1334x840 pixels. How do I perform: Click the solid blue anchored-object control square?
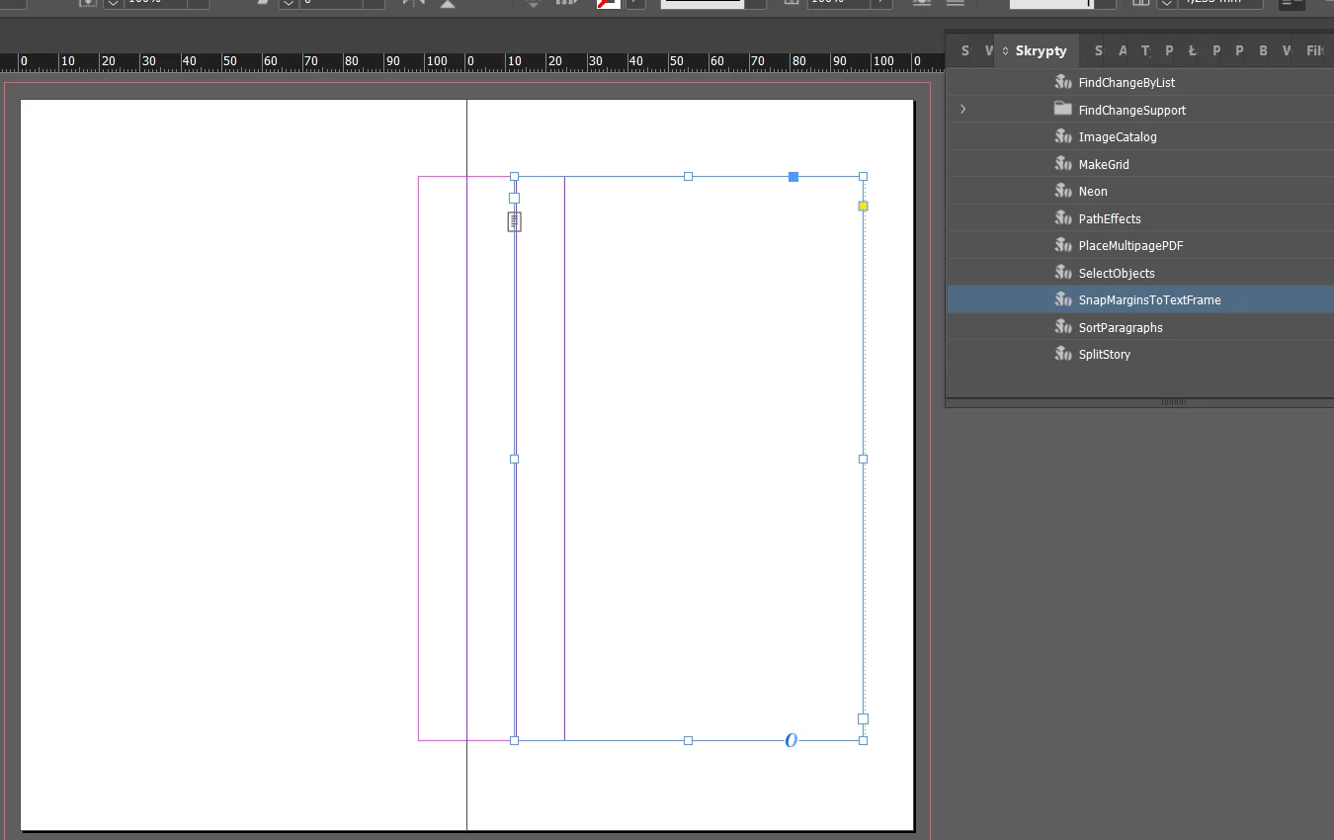792,177
